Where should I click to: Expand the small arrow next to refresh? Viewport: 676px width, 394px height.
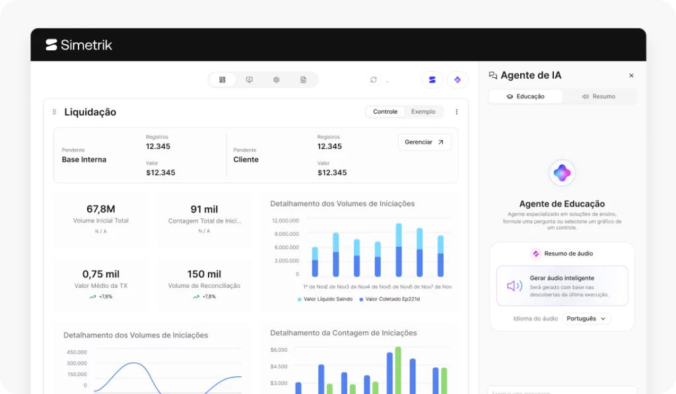(x=388, y=81)
